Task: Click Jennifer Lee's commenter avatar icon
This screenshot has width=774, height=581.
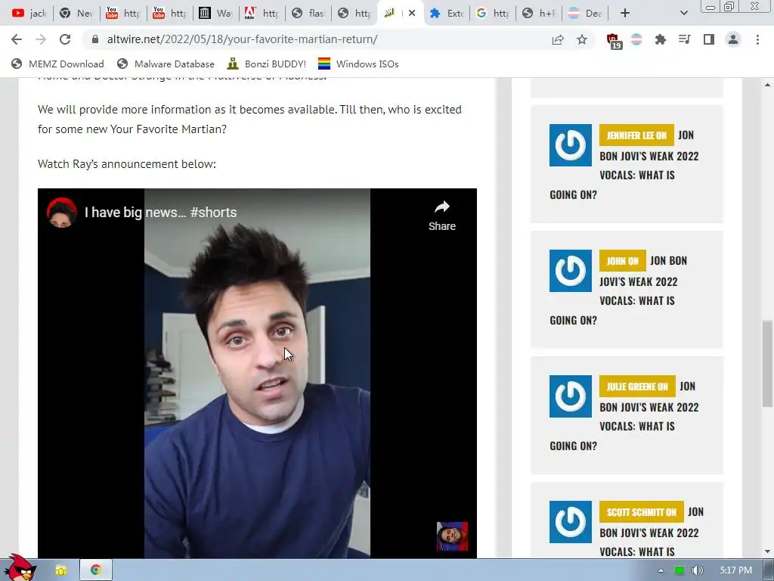Action: (570, 145)
